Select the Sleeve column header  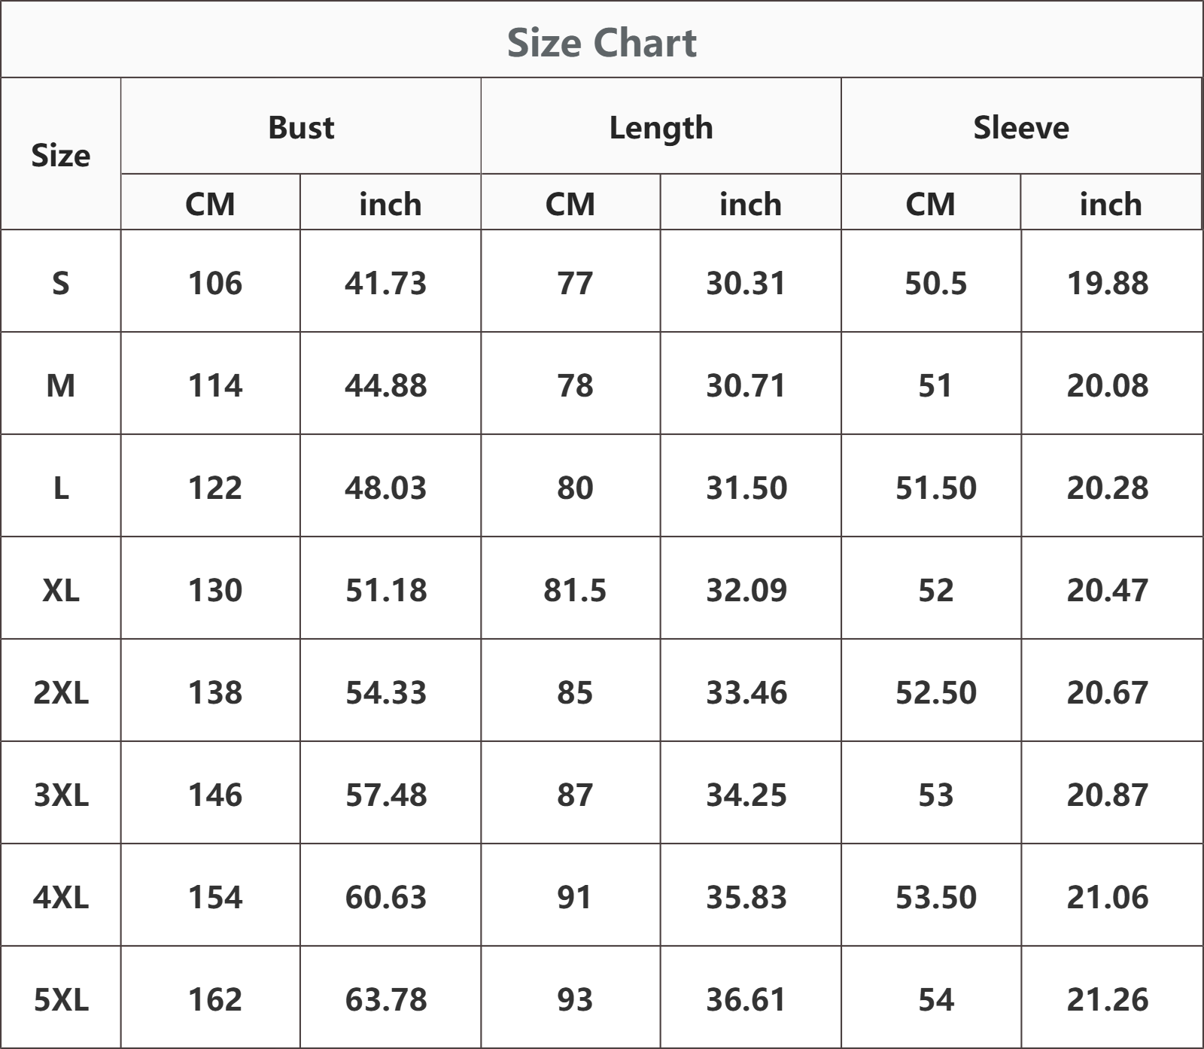[1021, 126]
